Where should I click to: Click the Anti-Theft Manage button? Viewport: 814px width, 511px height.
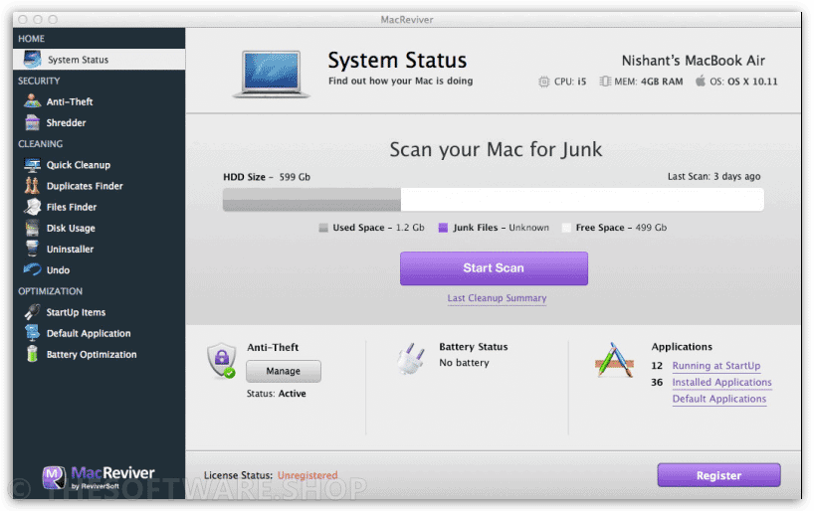(284, 371)
